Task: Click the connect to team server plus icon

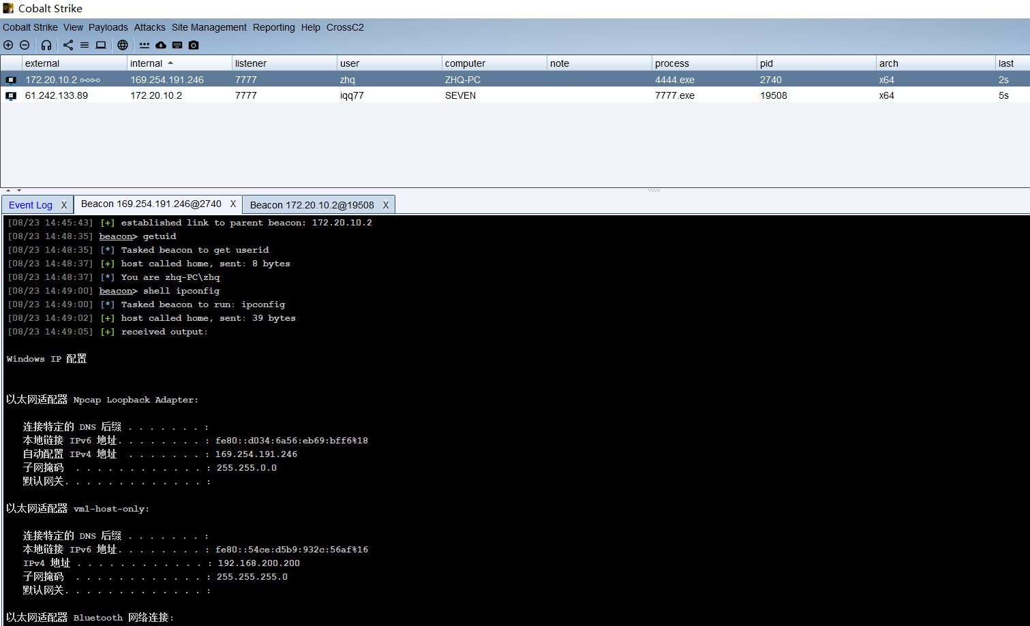Action: tap(8, 45)
